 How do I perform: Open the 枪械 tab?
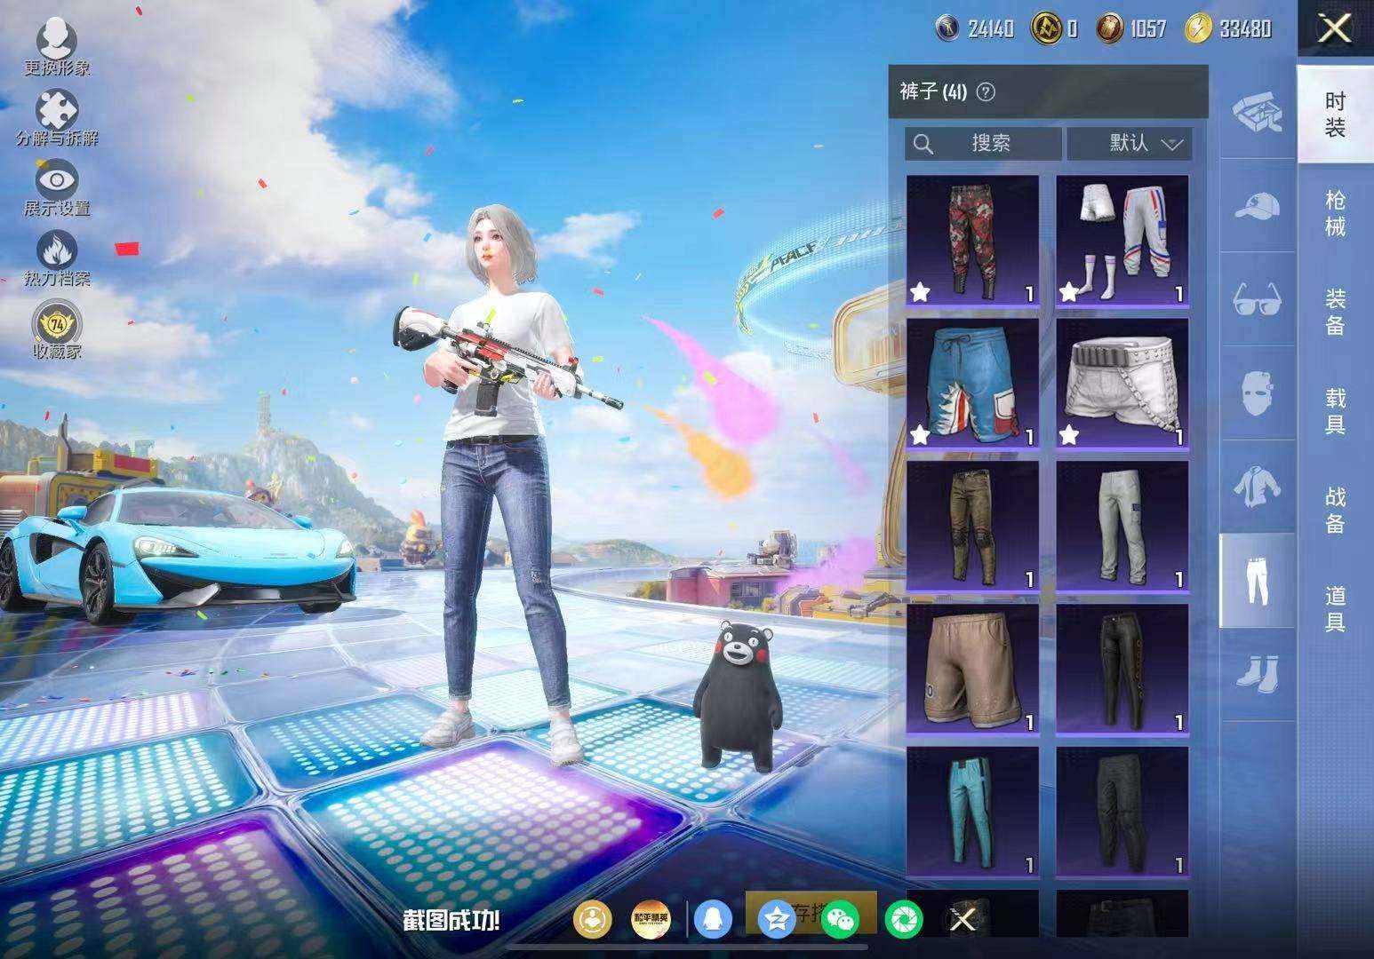click(x=1335, y=213)
